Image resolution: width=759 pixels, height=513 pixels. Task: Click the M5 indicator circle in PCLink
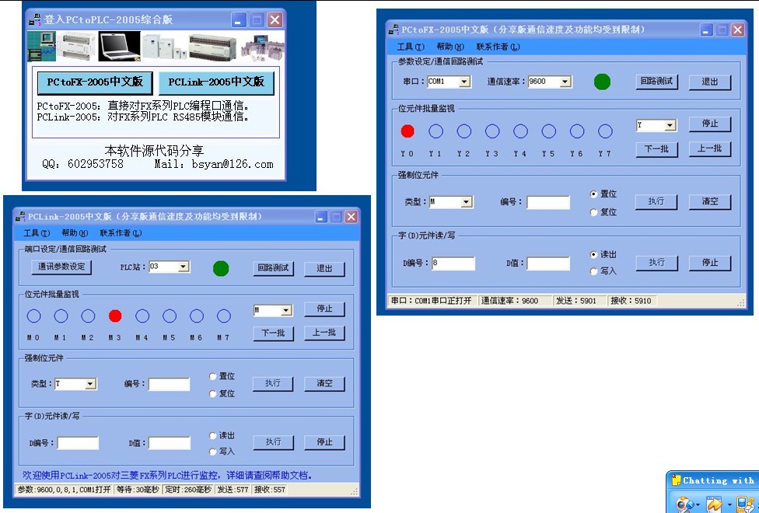point(169,316)
